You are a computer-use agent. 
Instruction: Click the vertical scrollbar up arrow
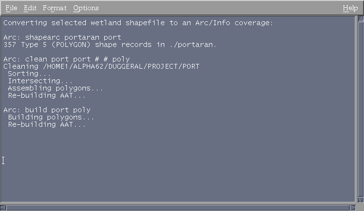(x=360, y=19)
